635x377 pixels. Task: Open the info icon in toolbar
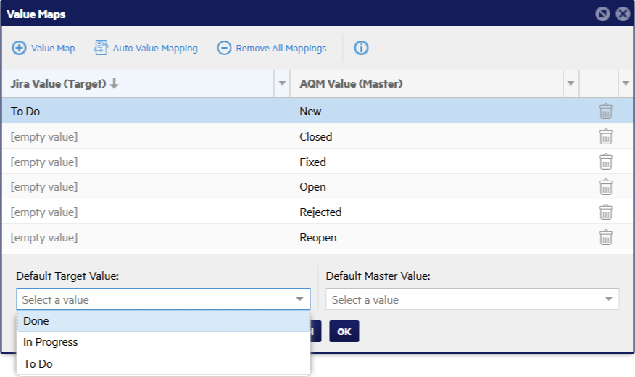click(x=361, y=49)
